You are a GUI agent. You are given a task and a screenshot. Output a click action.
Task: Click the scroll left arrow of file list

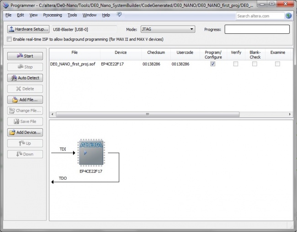pos(53,114)
